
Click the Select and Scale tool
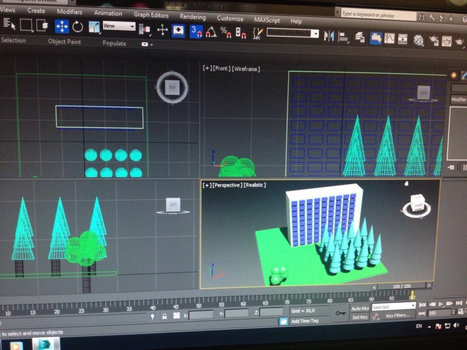94,27
